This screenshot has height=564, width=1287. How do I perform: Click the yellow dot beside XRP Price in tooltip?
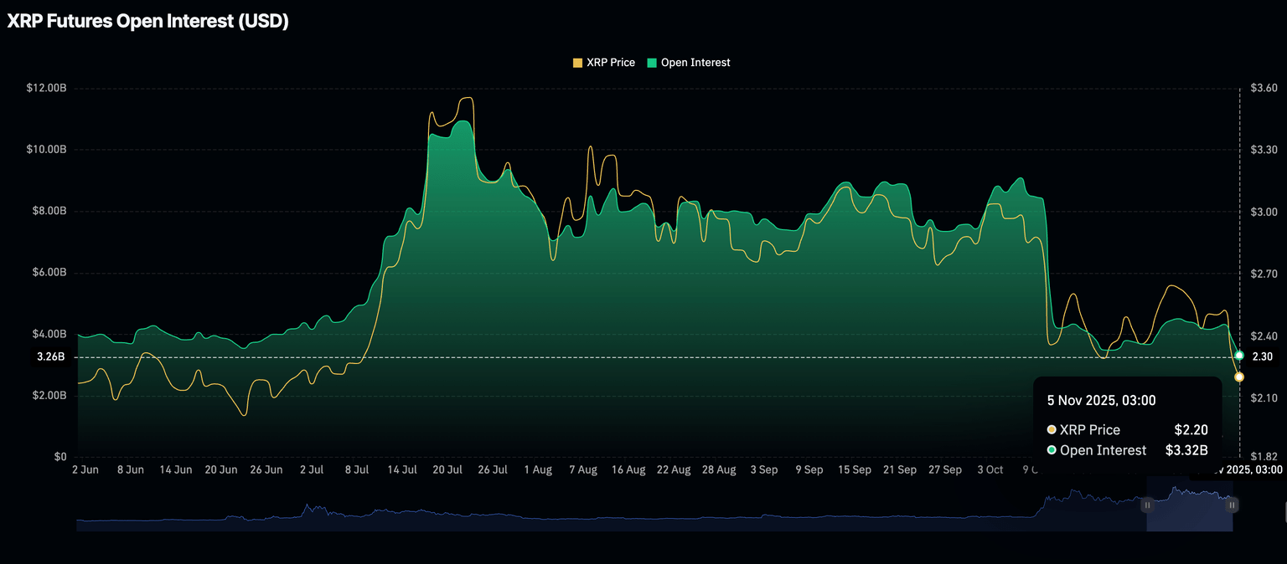click(1052, 429)
